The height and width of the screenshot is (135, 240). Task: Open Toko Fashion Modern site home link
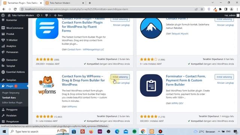pos(21,15)
